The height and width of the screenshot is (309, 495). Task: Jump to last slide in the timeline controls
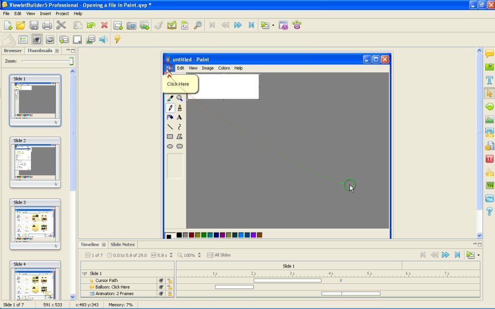coord(457,255)
